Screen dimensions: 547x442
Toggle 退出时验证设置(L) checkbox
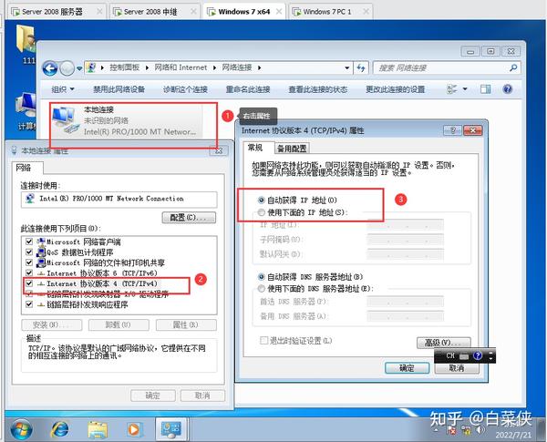263,341
